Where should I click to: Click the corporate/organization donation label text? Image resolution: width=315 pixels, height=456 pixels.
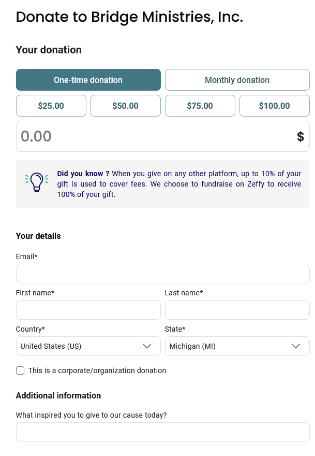pos(97,370)
